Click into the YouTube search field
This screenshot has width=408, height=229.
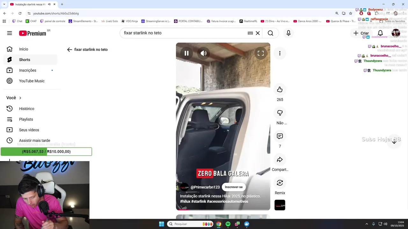pyautogui.click(x=185, y=33)
